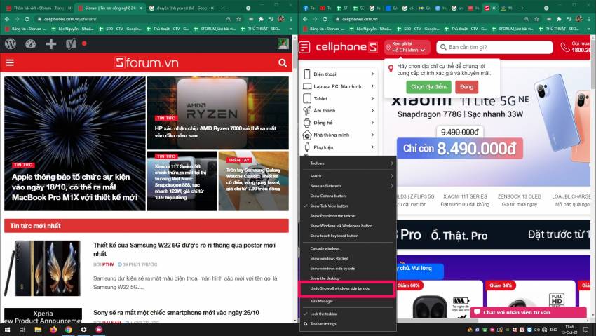The width and height of the screenshot is (596, 336).
Task: Open the Windows Start button
Action: pos(7,330)
